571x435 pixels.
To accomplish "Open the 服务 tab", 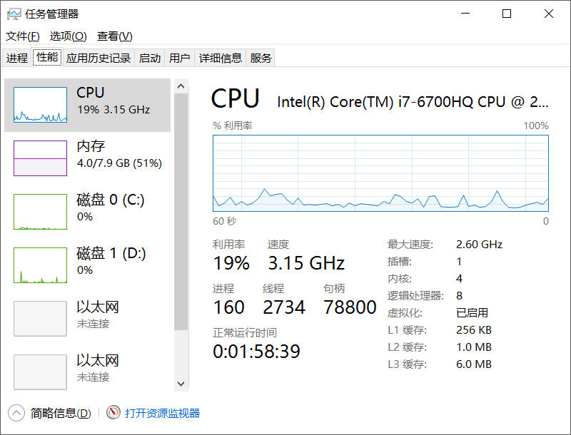I will tap(261, 58).
